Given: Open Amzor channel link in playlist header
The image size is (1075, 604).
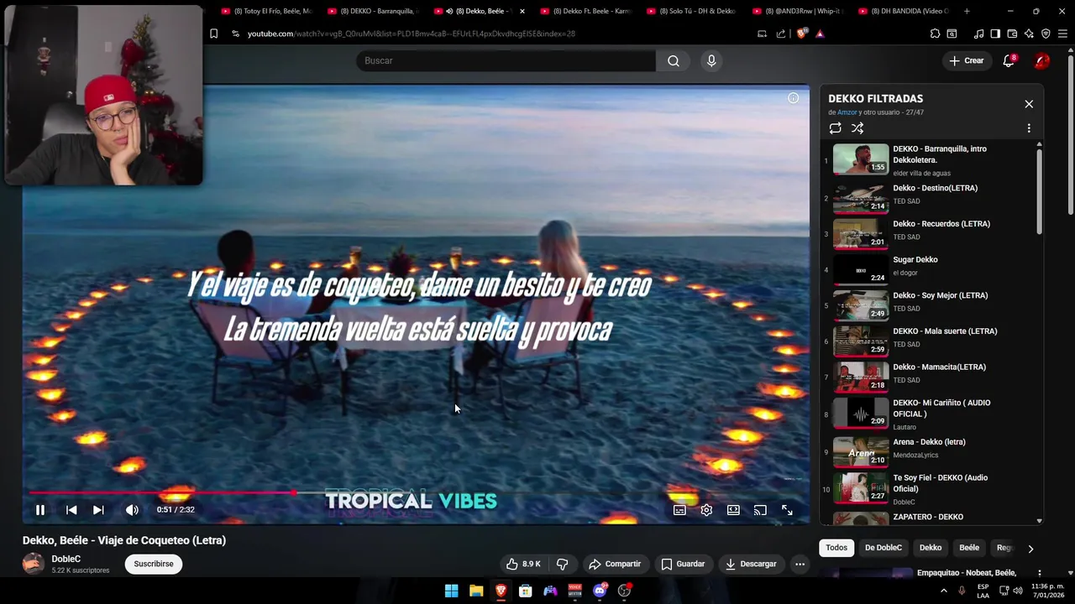Looking at the screenshot, I should pyautogui.click(x=847, y=112).
